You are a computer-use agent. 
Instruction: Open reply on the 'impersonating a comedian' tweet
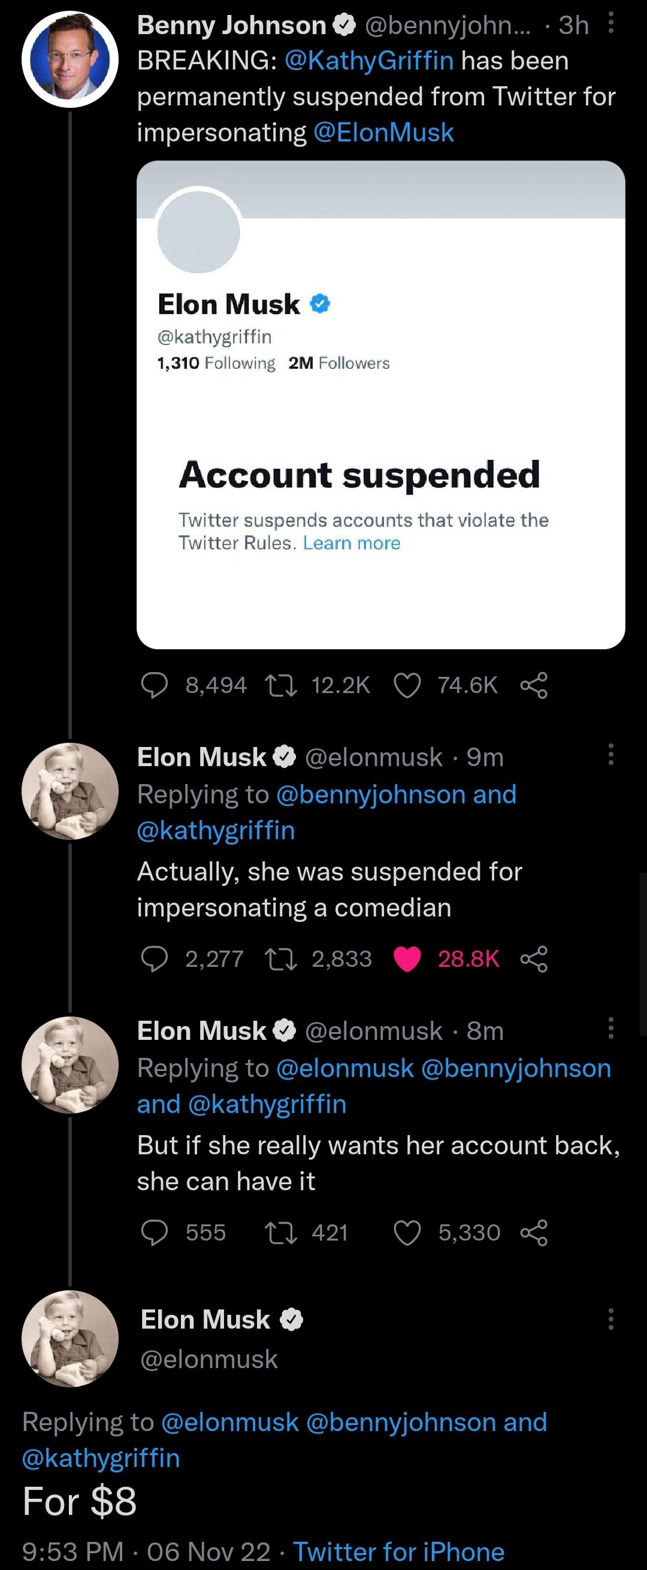pos(155,958)
